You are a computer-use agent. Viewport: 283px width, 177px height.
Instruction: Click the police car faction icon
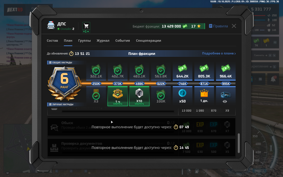[x=51, y=26]
